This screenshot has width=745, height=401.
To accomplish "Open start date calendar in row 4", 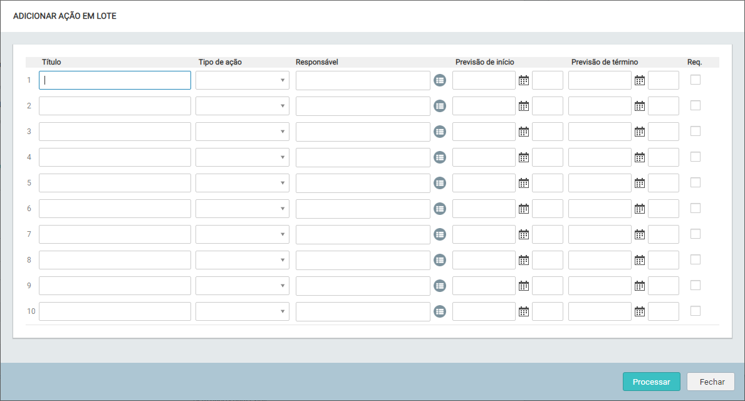I will (524, 157).
